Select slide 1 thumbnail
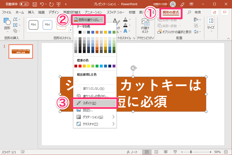Screen dimensions: 232x155 pyautogui.click(x=21, y=52)
